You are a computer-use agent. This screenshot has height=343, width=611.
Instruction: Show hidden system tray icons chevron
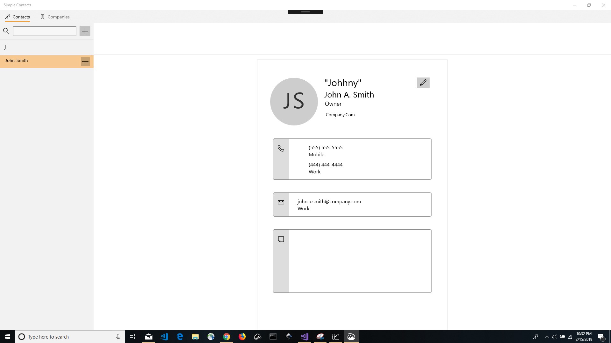pos(547,337)
